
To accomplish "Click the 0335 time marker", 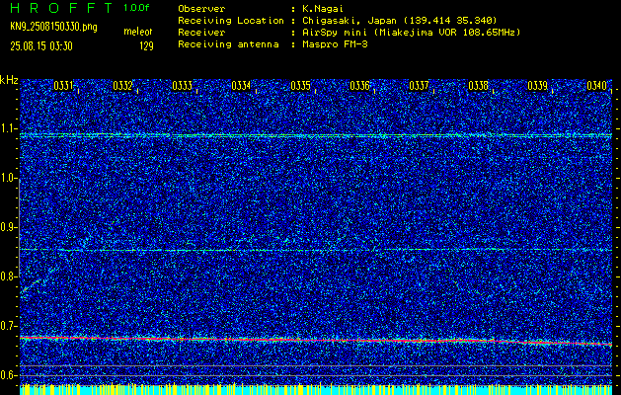I will [300, 86].
